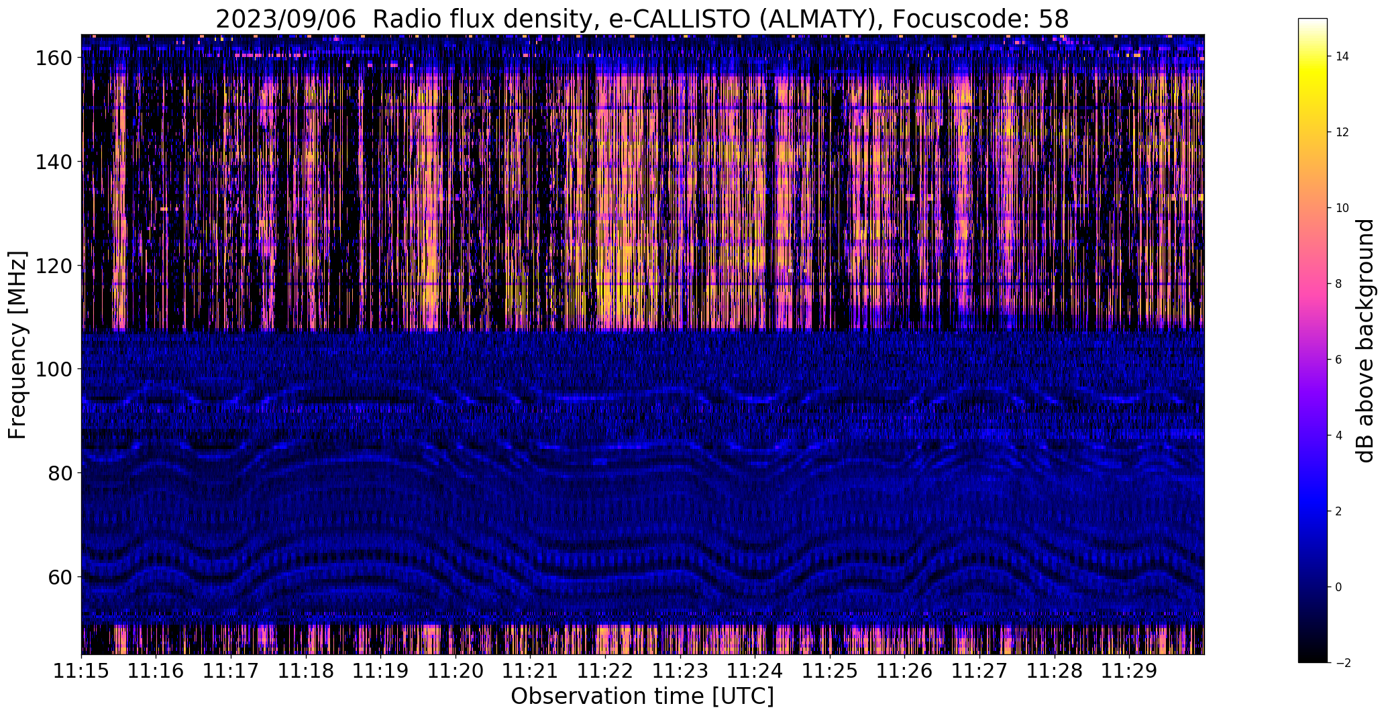This screenshot has height=716, width=1386.
Task: Click the 80 frequency tick label
Action: (60, 473)
